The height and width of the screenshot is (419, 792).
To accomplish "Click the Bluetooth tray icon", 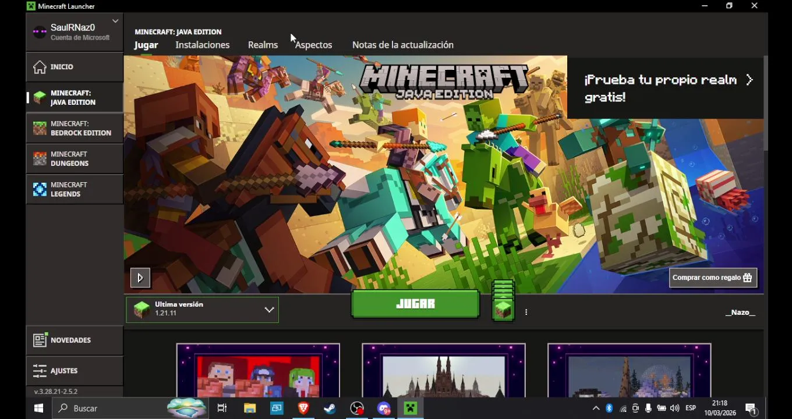I will (x=609, y=409).
